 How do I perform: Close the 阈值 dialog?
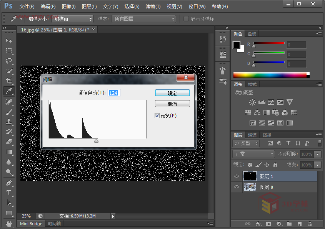click(186, 78)
